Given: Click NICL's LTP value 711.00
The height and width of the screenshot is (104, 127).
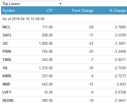Looking at the screenshot, I should point(47,27).
